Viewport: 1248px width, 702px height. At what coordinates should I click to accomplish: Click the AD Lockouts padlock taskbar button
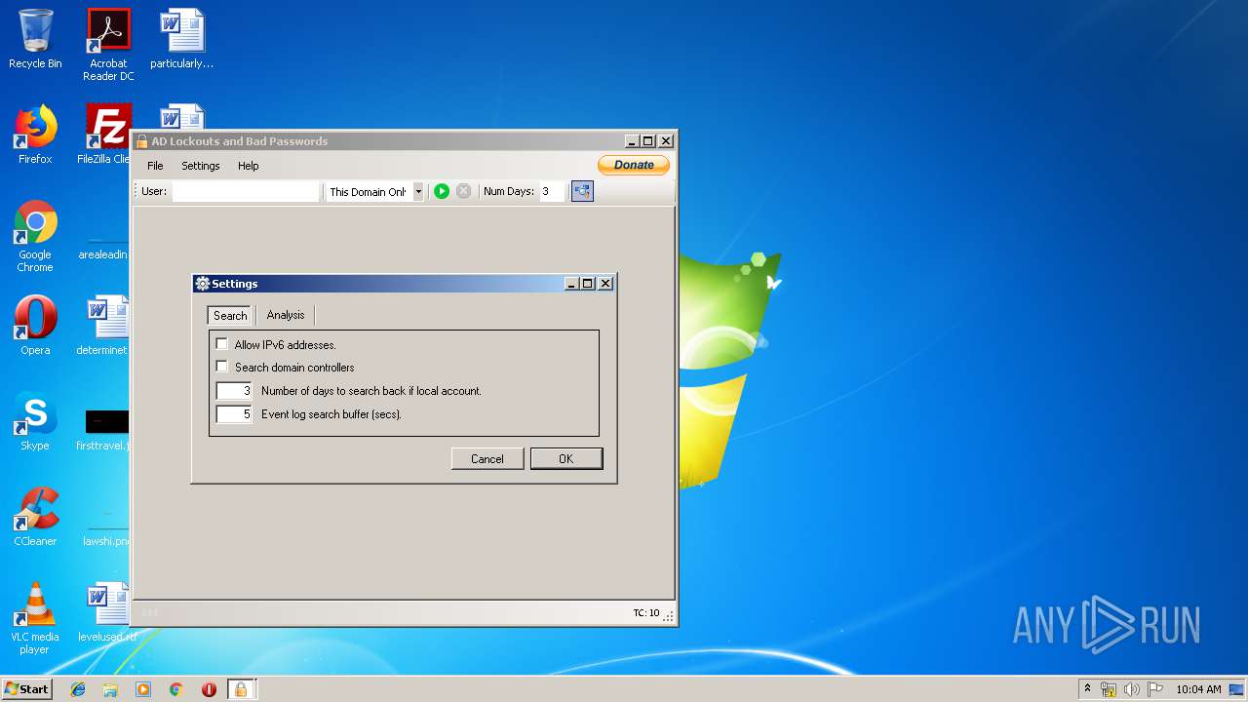pos(241,689)
